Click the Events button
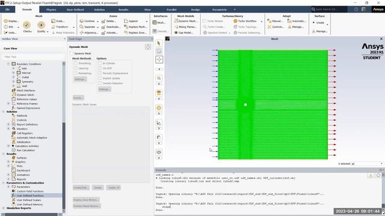 click(78, 98)
